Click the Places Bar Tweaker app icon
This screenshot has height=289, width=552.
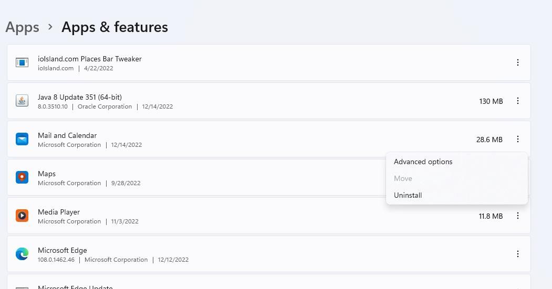(22, 62)
